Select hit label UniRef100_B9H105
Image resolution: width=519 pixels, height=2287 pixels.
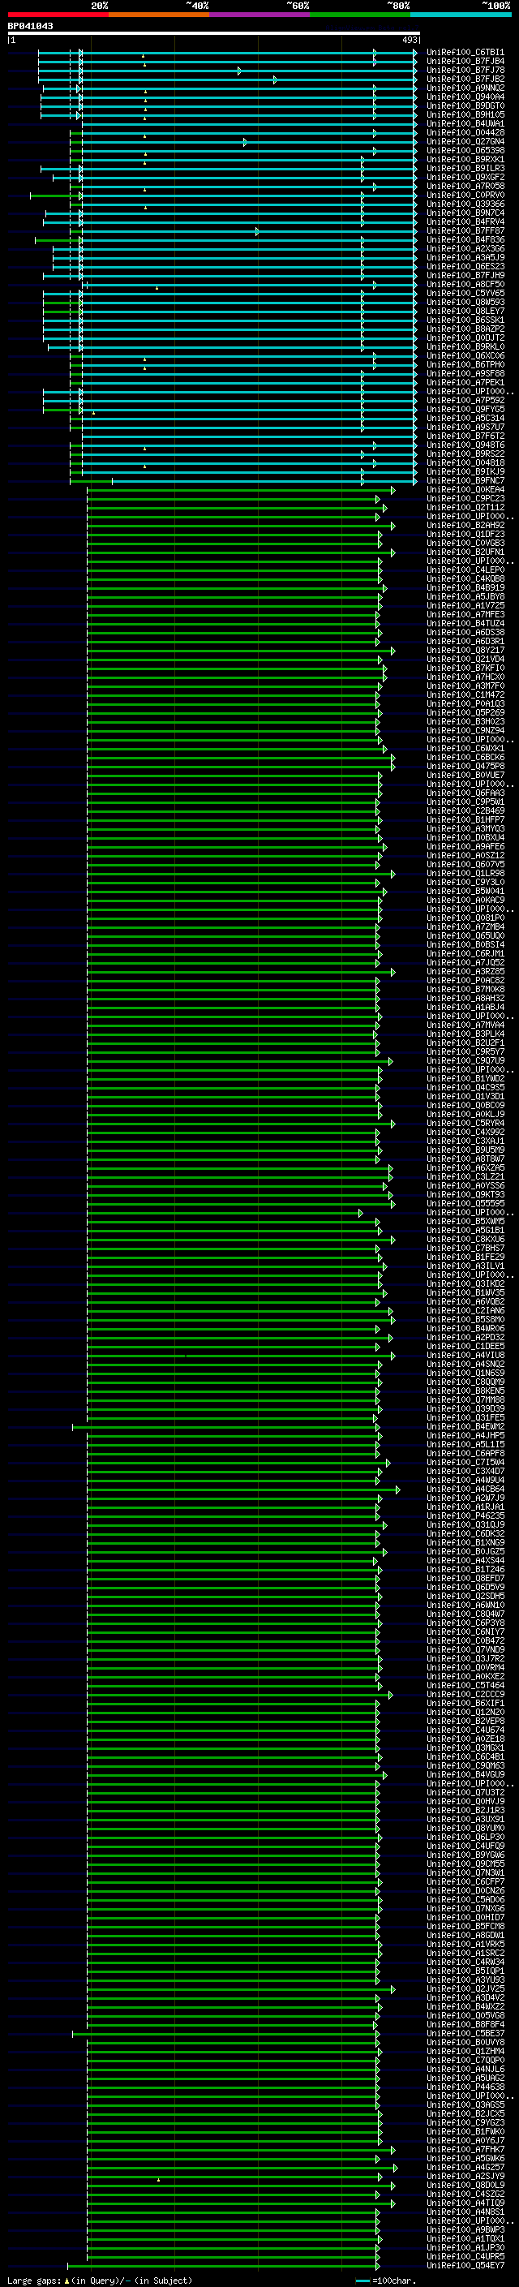[x=465, y=114]
